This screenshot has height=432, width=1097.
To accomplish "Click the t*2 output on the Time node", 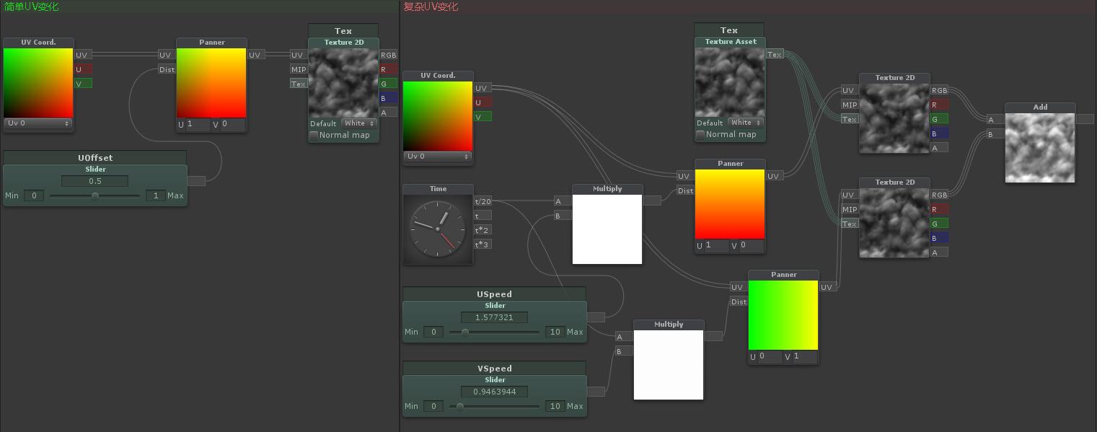I will pyautogui.click(x=482, y=229).
